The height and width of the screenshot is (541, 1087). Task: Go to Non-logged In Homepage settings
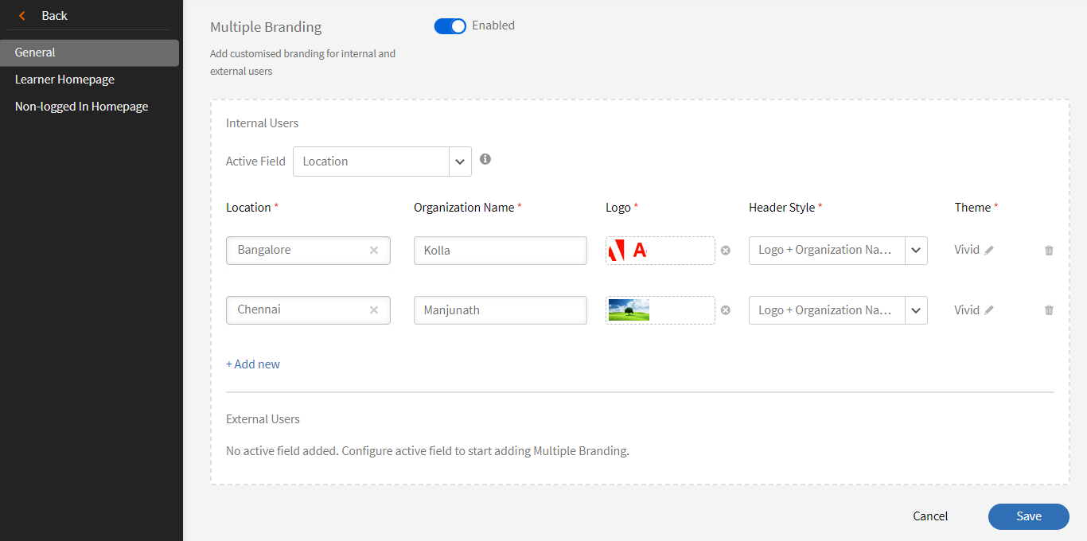pos(81,107)
